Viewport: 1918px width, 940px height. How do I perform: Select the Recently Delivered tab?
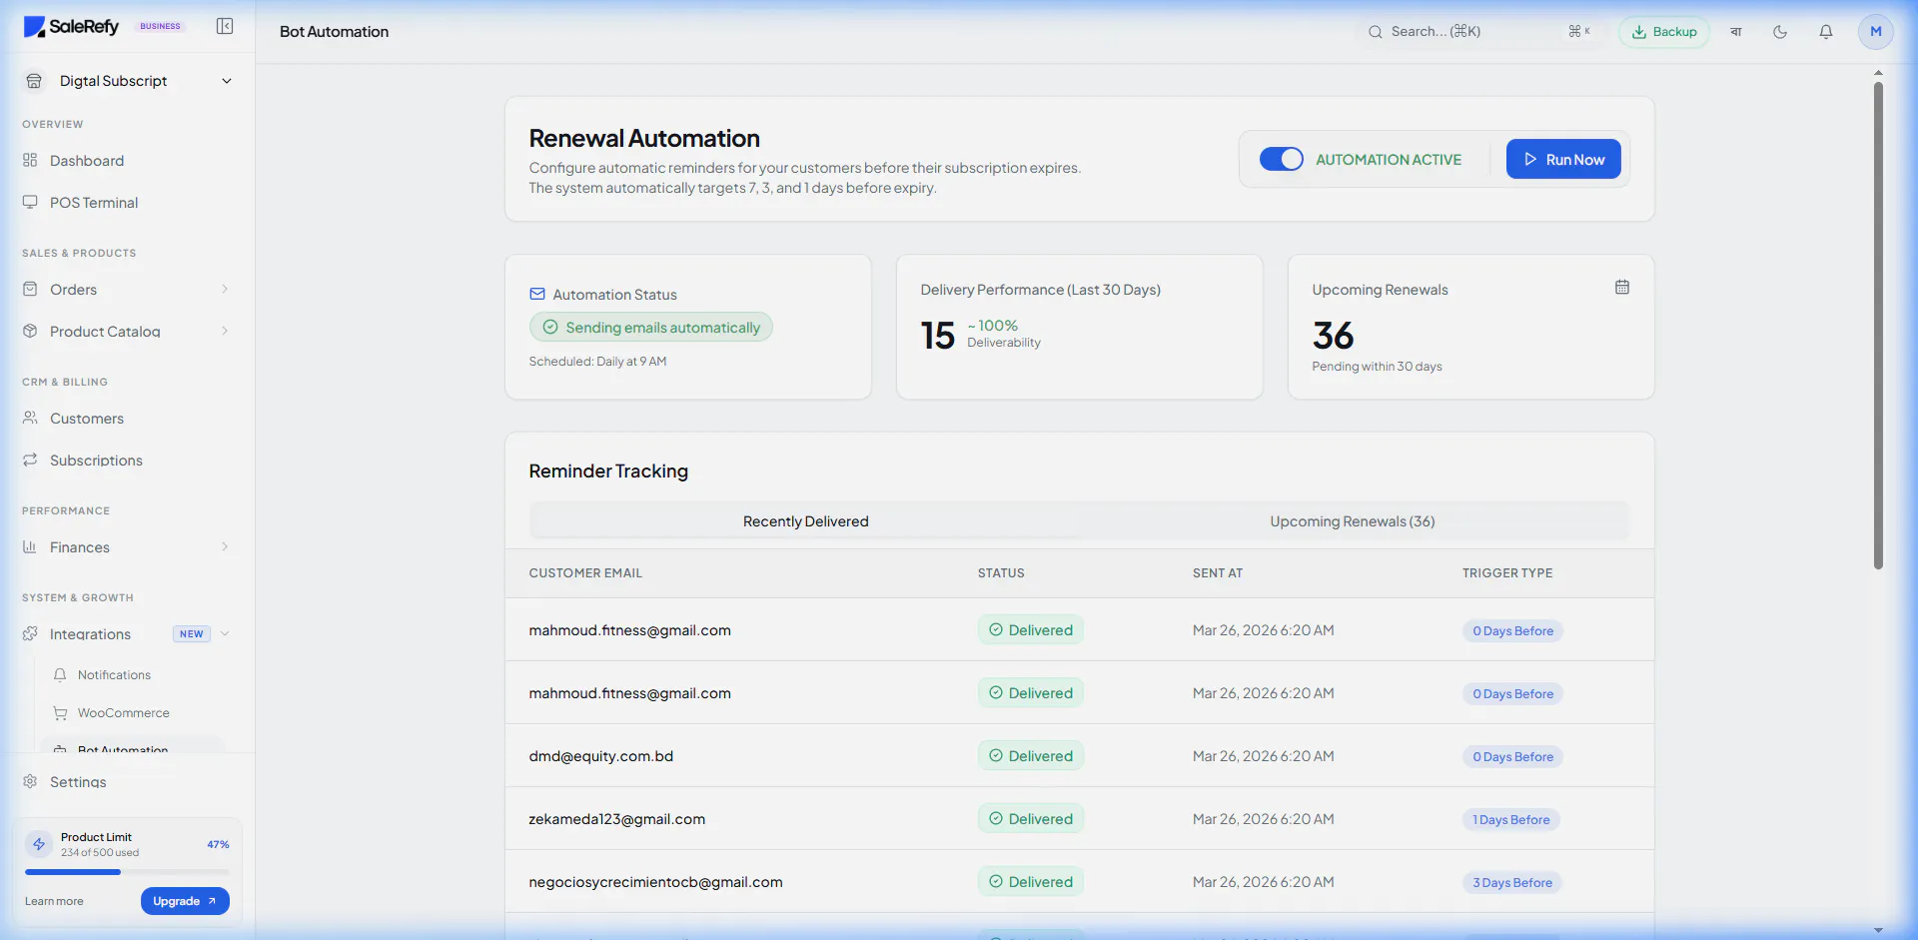pyautogui.click(x=806, y=521)
